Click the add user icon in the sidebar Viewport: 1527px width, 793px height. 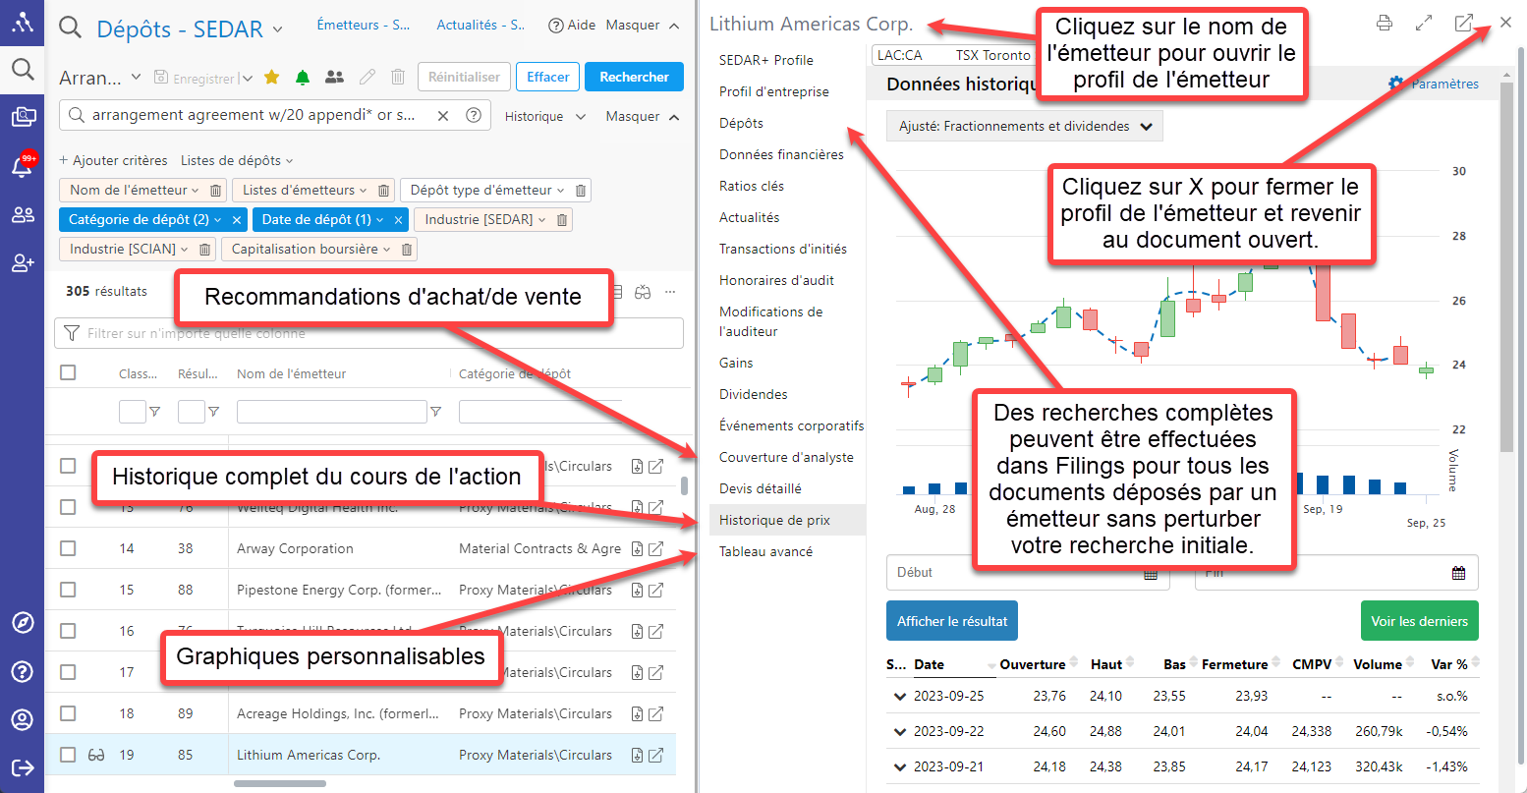23,262
